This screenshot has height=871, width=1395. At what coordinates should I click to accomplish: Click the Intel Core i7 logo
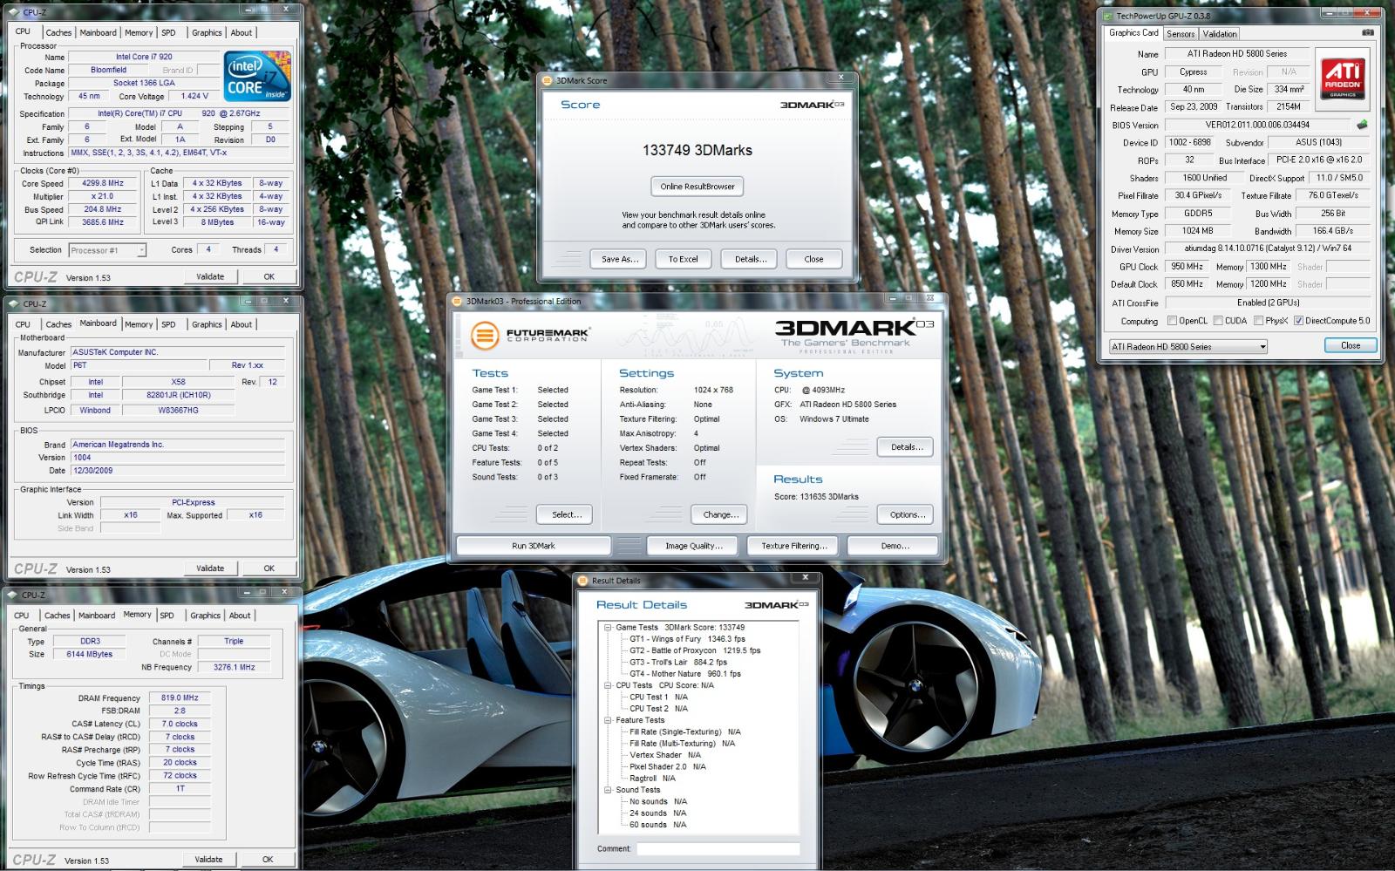256,77
